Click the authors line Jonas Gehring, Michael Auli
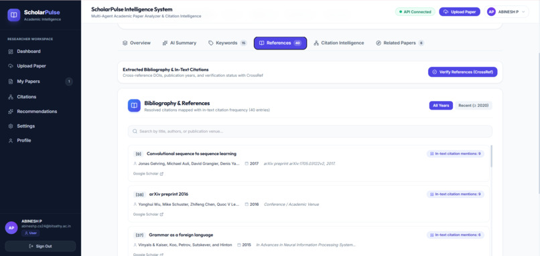Screen dimensions: 540x256 click(189, 164)
